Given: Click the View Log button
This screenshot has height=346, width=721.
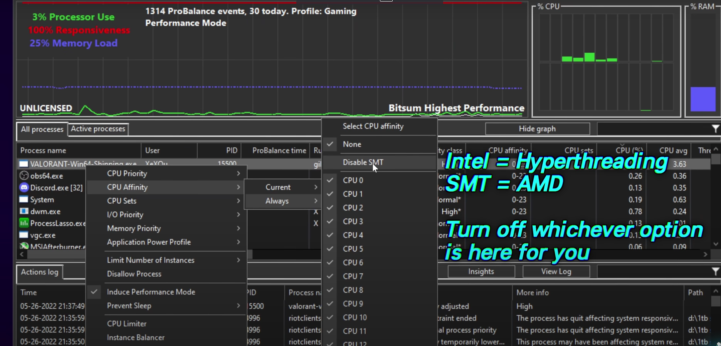Looking at the screenshot, I should click(556, 271).
